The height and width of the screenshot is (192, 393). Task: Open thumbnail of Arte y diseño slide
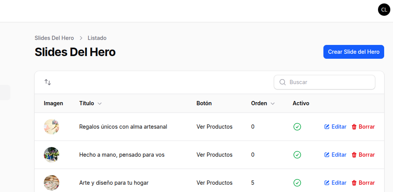tap(52, 183)
